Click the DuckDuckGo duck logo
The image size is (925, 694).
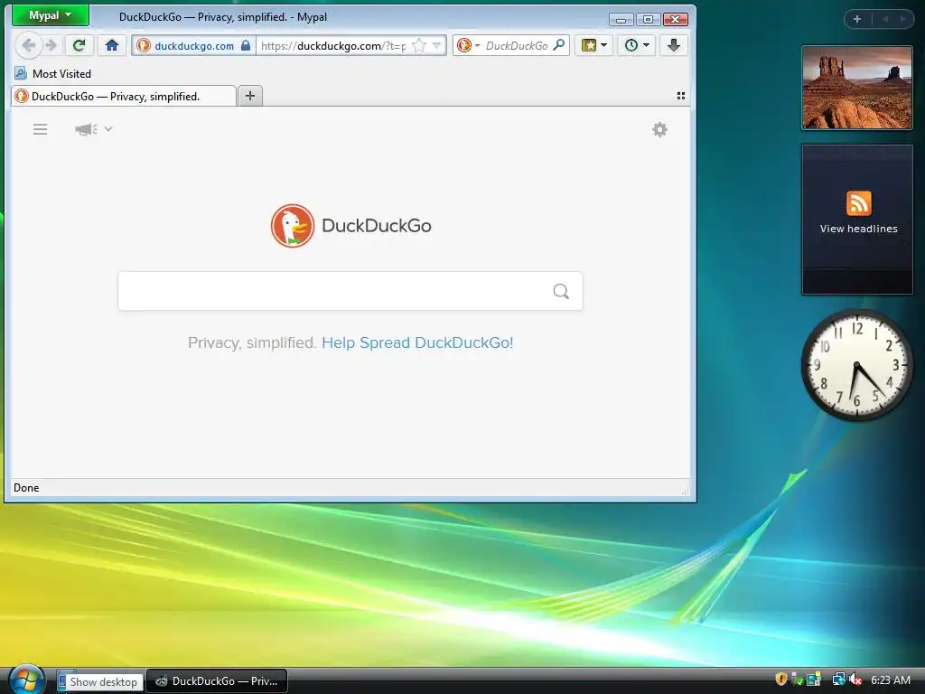click(x=292, y=225)
